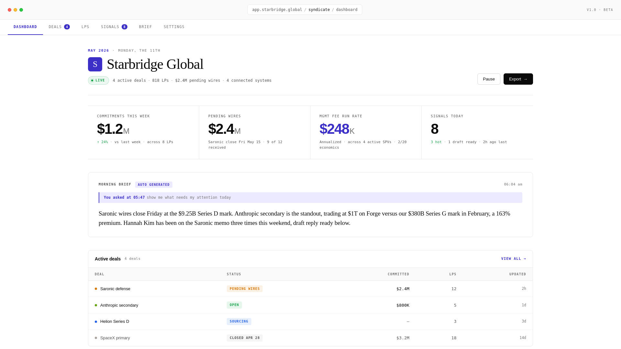Click the '14d' updated cell for SpaceX

(523, 338)
